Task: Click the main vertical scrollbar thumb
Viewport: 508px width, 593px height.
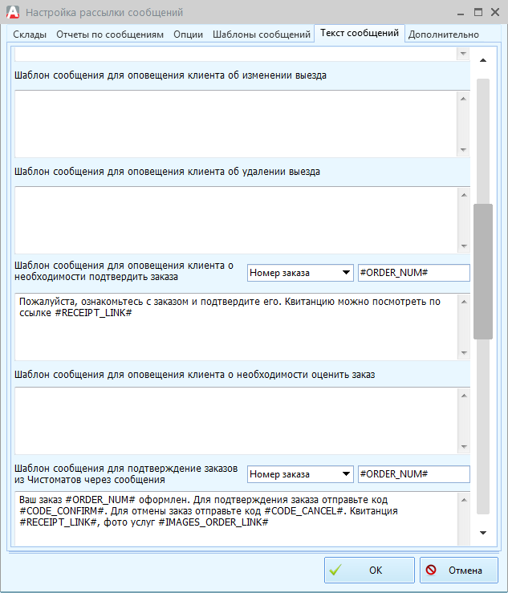Action: pos(483,271)
